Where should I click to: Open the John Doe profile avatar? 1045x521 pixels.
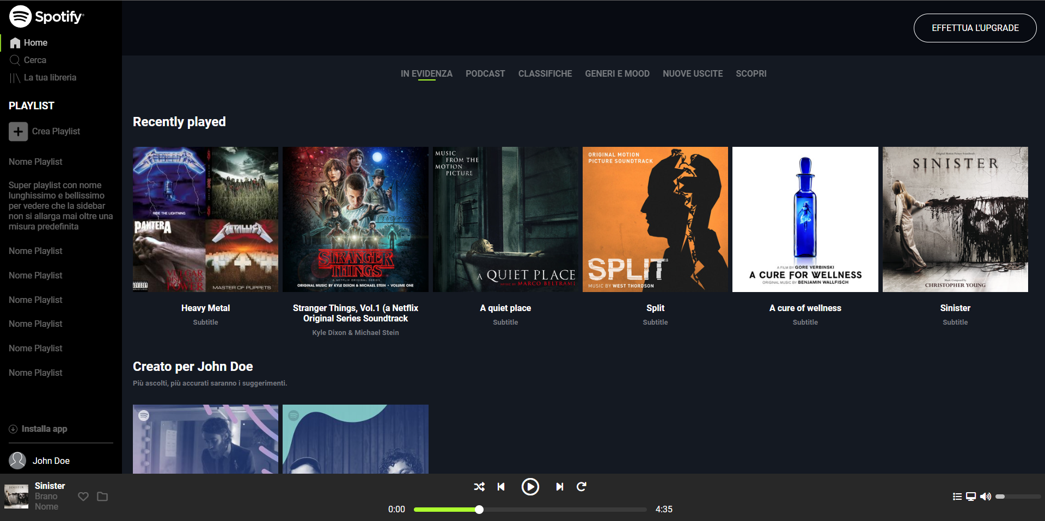(x=17, y=461)
